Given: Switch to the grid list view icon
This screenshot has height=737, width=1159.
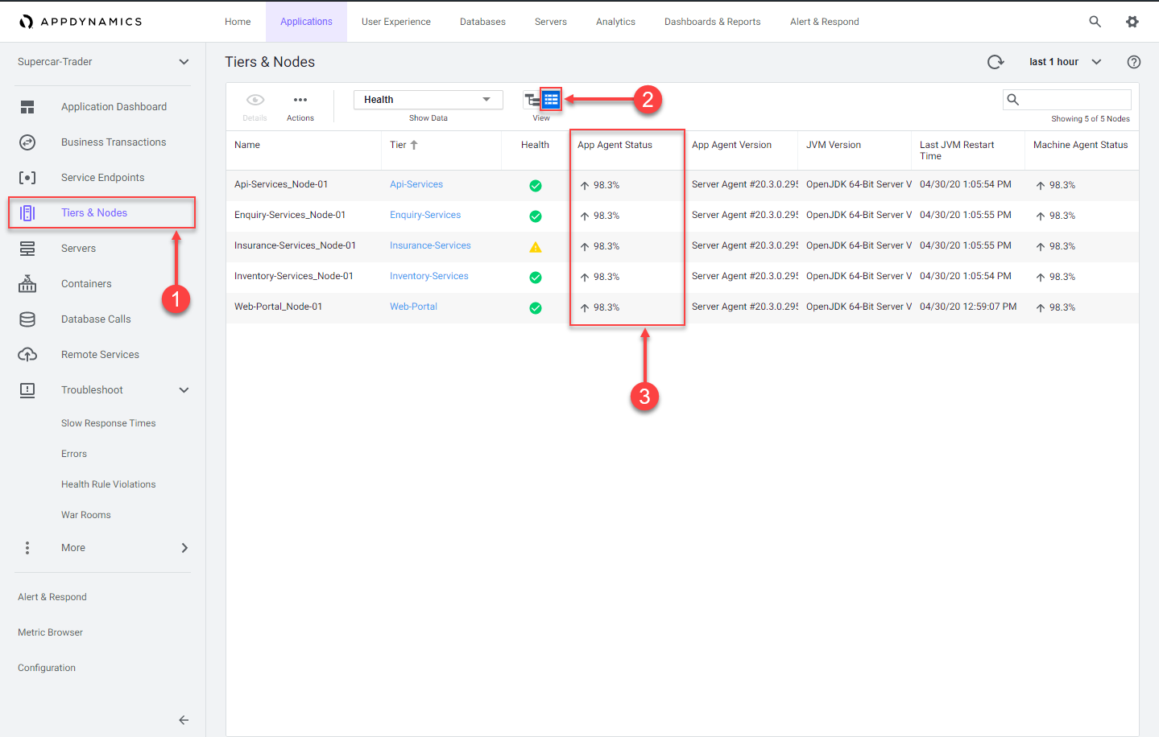Looking at the screenshot, I should click(551, 100).
